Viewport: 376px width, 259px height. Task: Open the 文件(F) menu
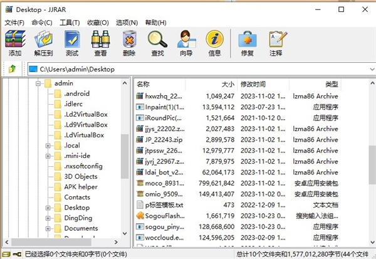point(14,23)
